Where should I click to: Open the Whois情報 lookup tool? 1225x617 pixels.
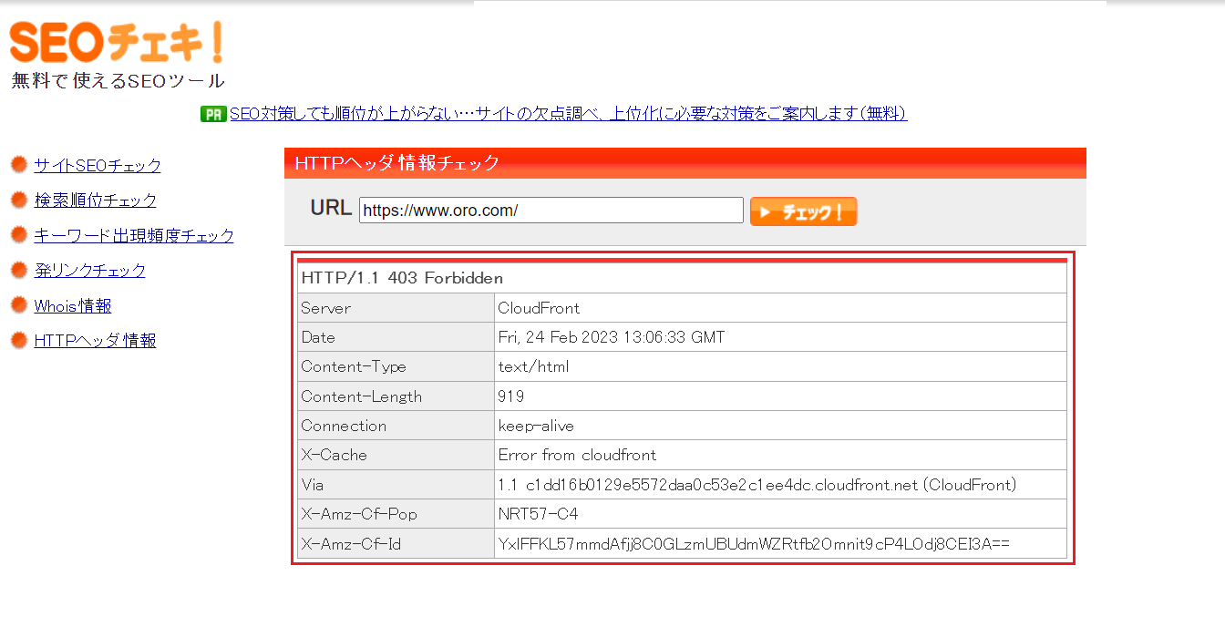pyautogui.click(x=72, y=305)
